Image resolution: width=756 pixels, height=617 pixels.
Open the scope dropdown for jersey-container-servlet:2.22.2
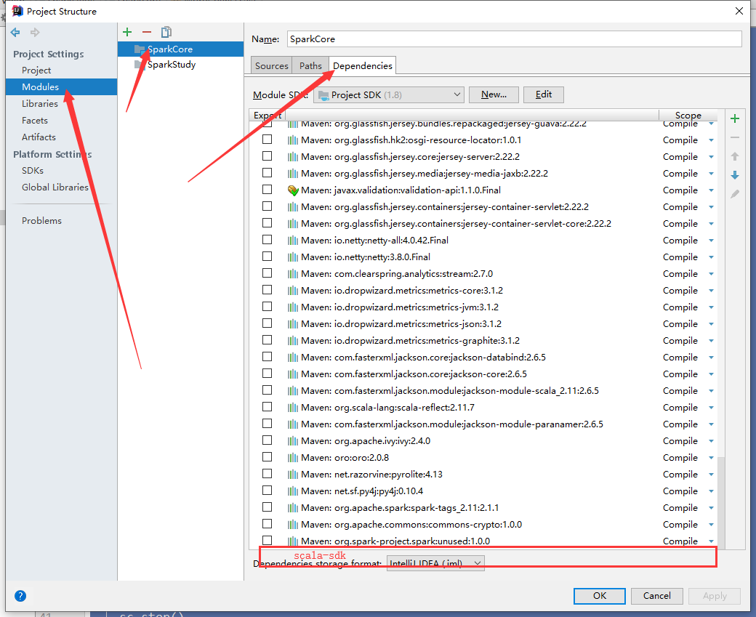coord(711,207)
